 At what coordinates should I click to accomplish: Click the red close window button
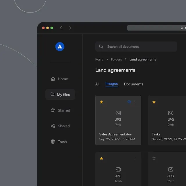(43, 28)
